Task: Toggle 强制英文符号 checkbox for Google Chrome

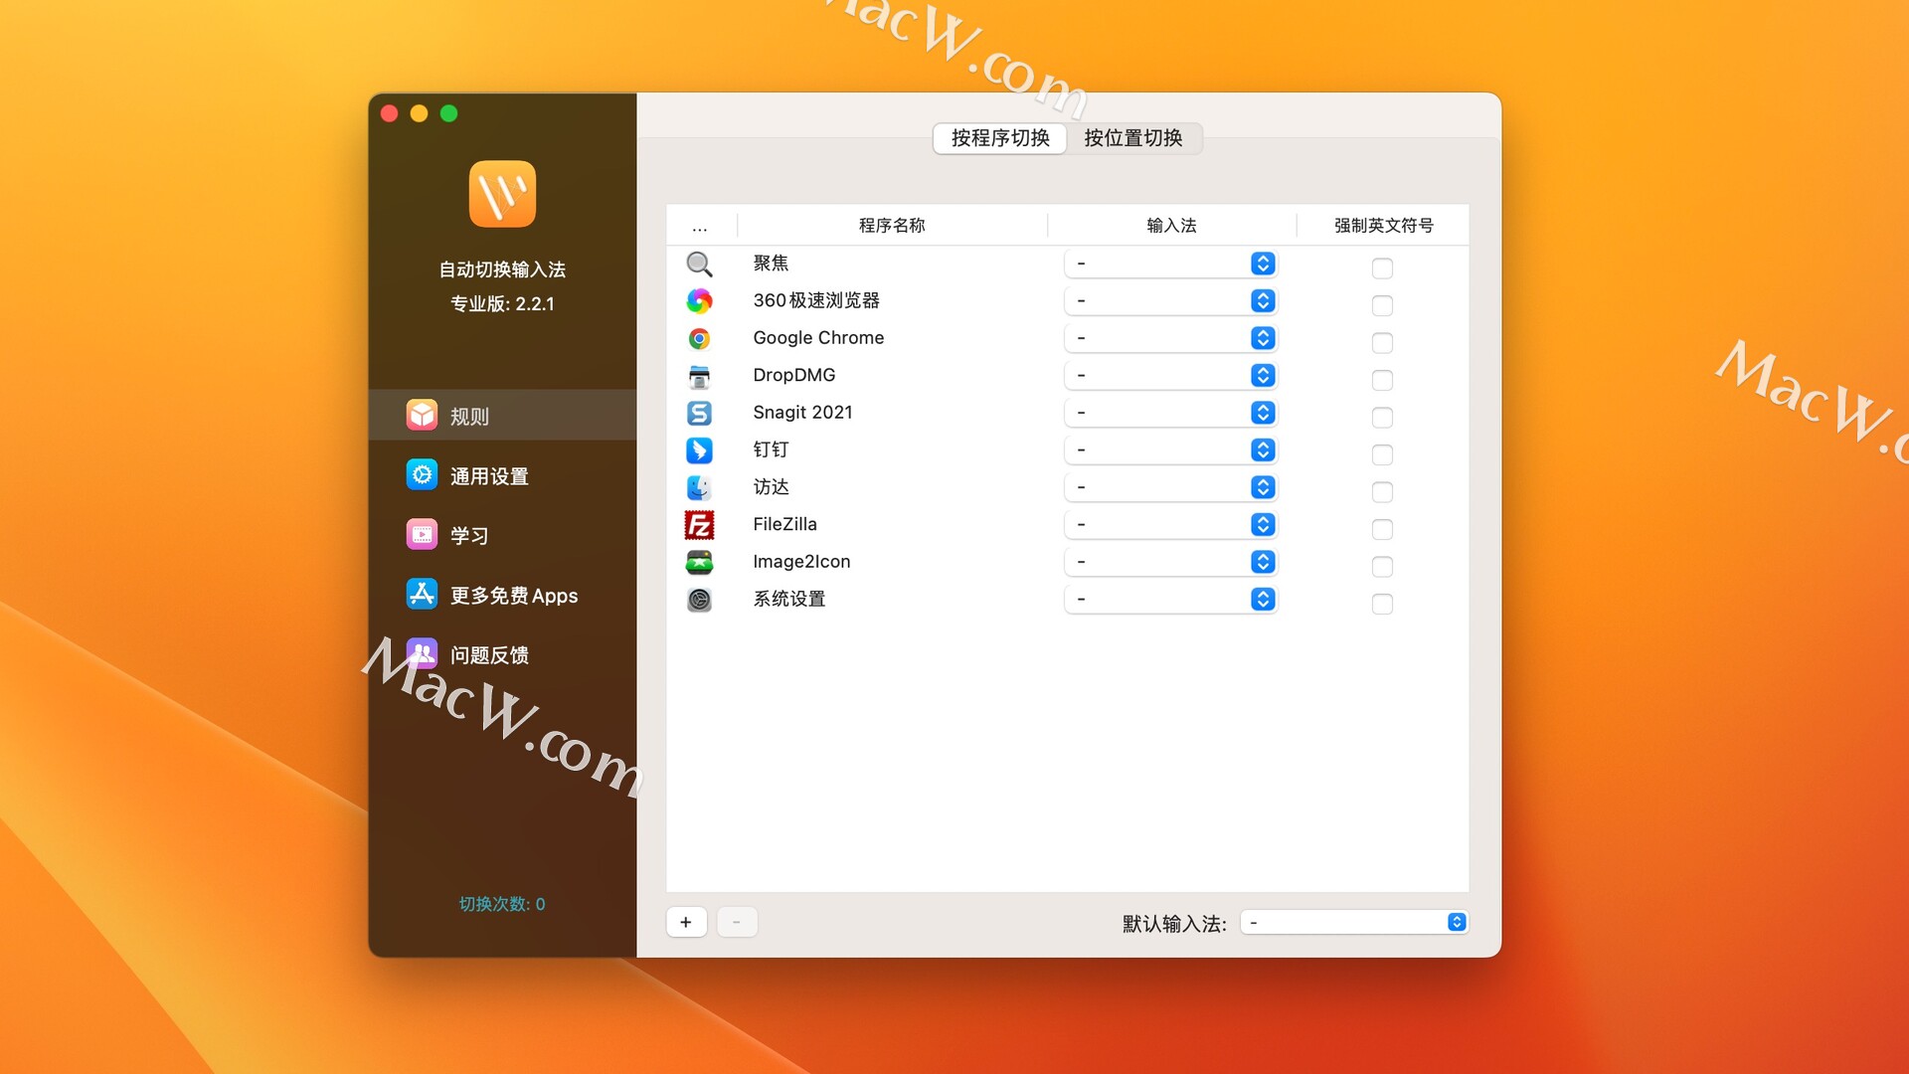Action: coord(1382,342)
